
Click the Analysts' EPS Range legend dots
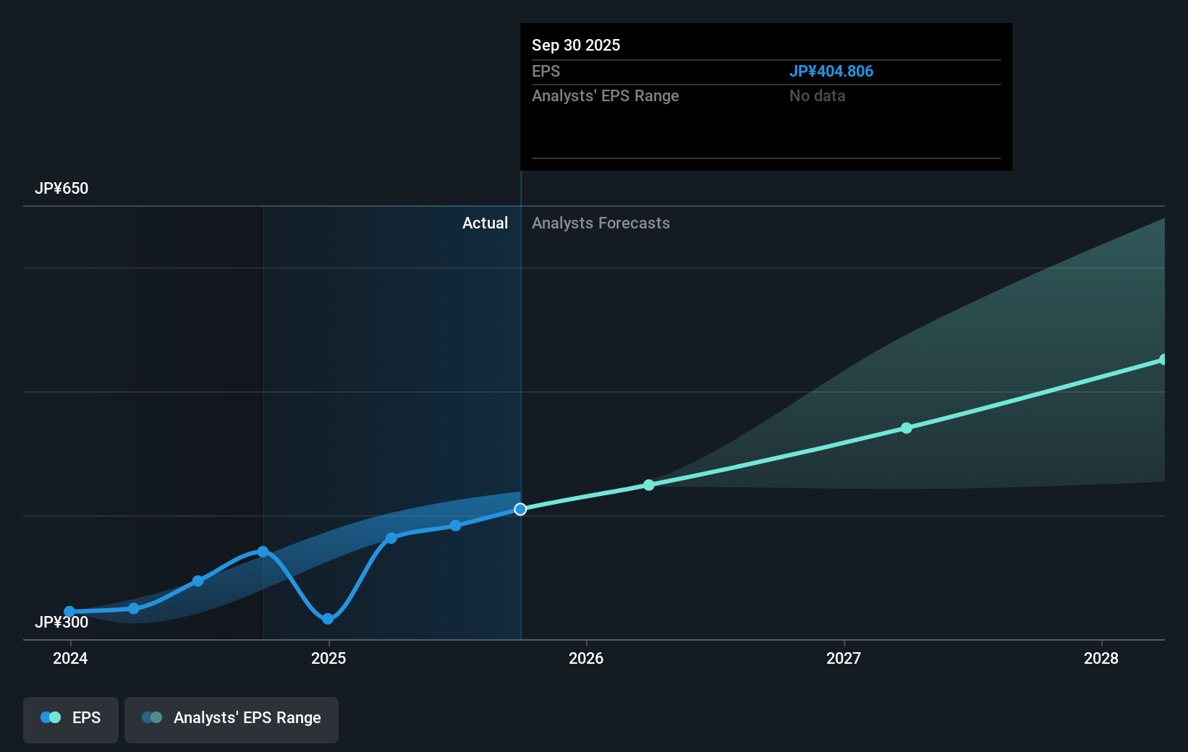click(150, 717)
